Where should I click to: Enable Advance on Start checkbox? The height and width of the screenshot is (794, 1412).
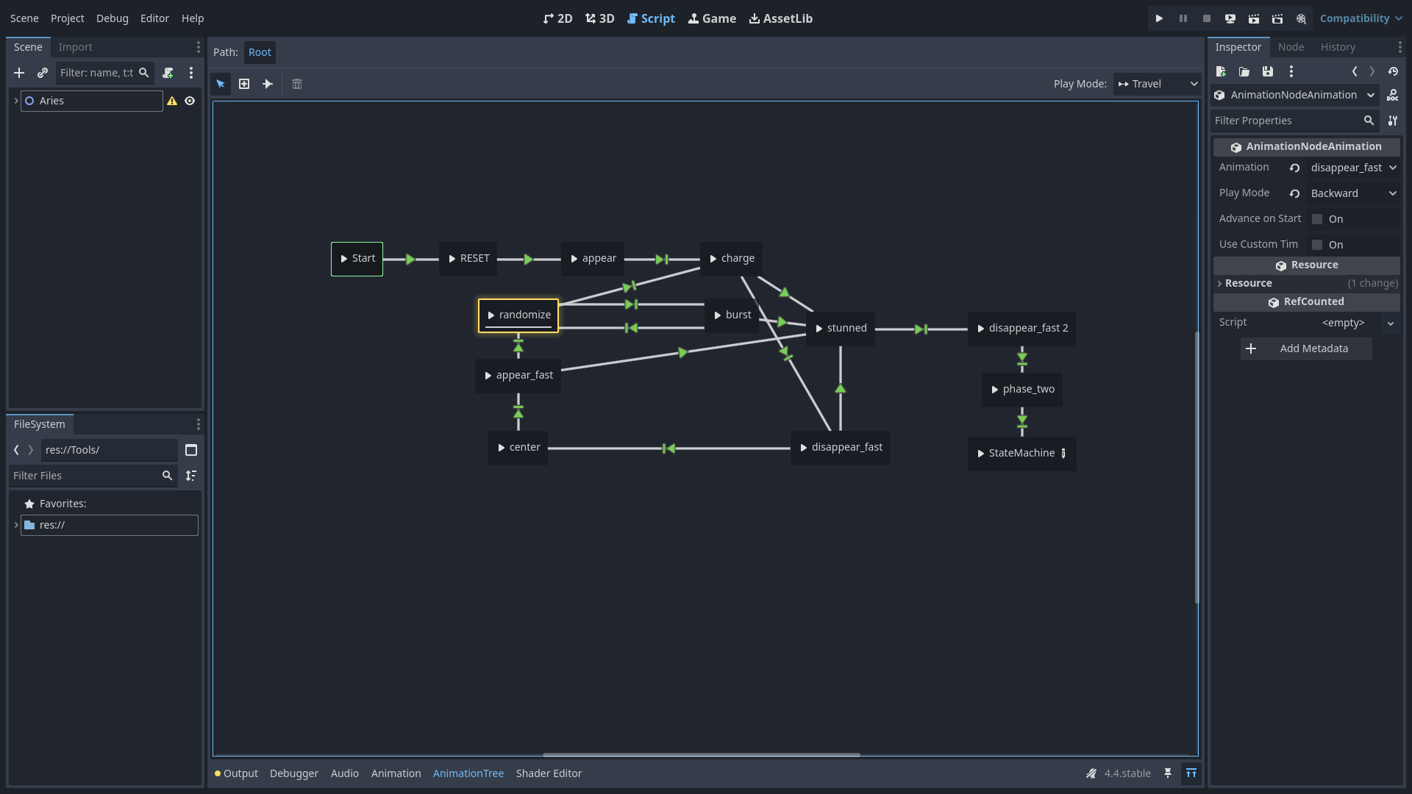[1317, 219]
